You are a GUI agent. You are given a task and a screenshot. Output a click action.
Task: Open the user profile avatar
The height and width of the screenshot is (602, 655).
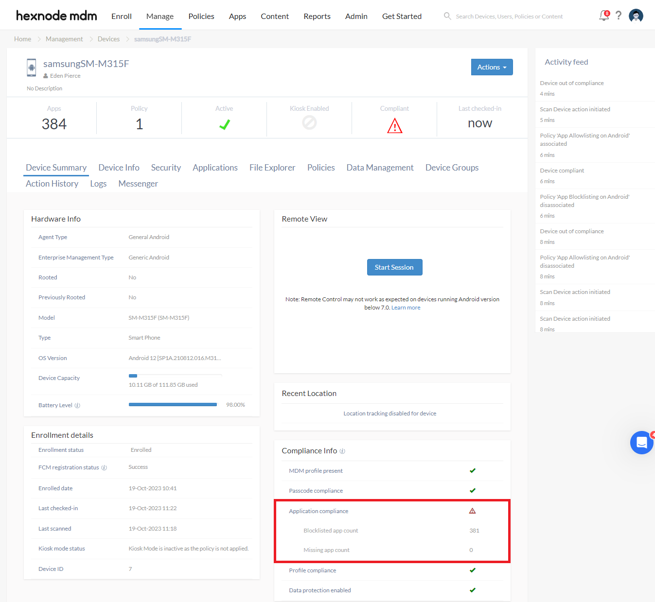(636, 16)
